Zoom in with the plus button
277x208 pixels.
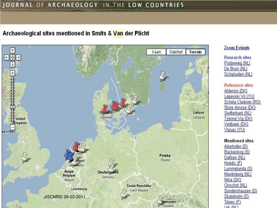point(12,73)
